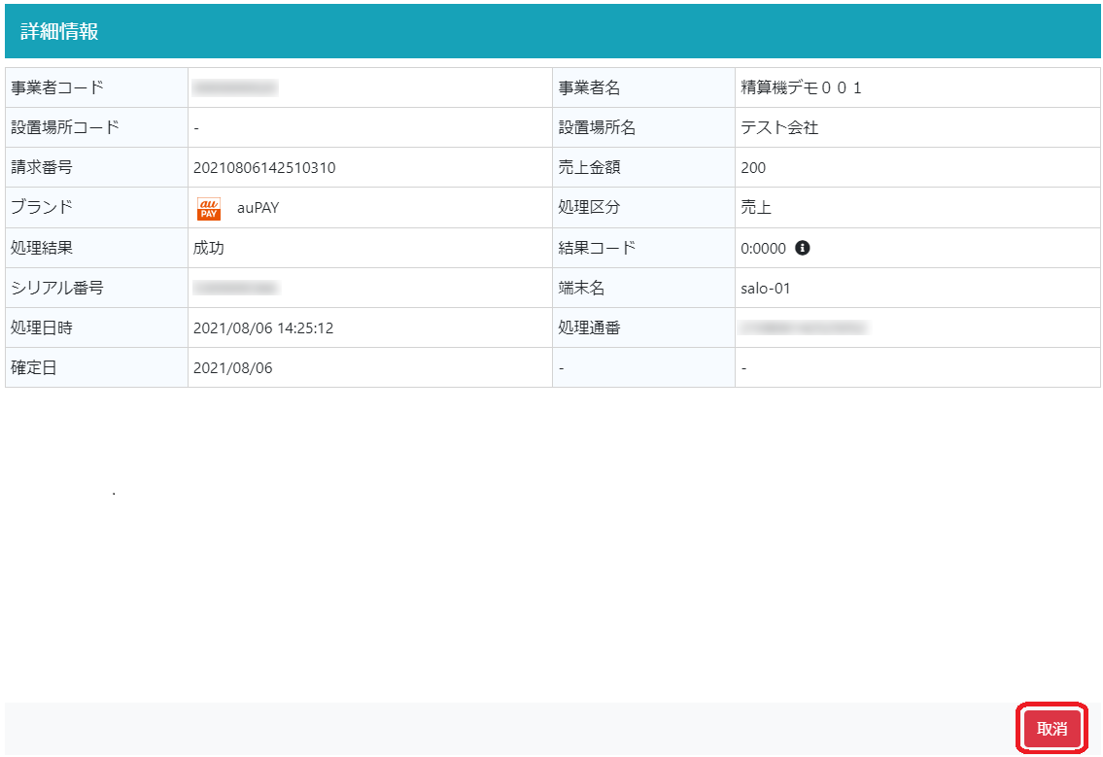Click the auPAY brand name text

point(259,208)
